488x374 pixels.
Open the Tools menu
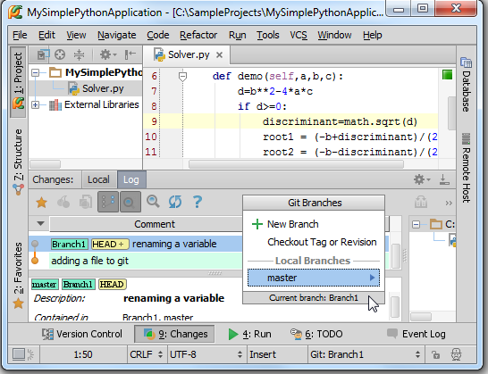[267, 35]
